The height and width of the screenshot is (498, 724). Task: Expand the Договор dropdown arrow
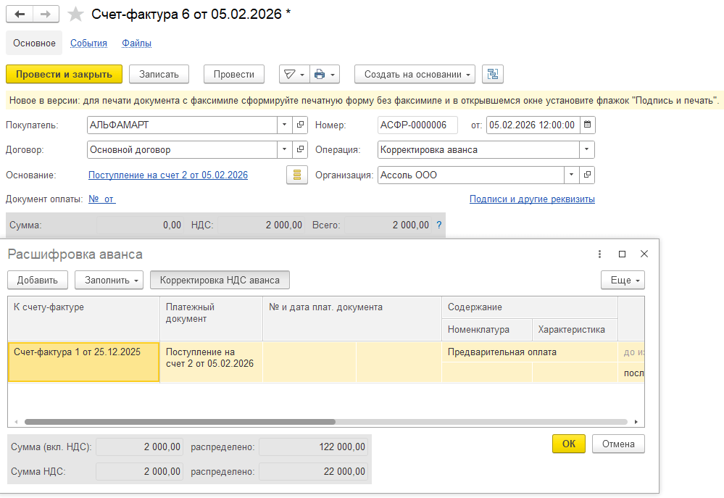(x=284, y=150)
